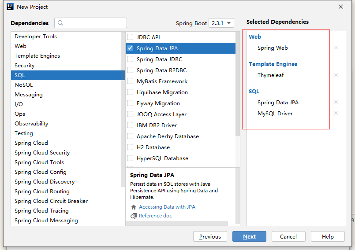Remove MySQL Driver dependency via X icon
The height and width of the screenshot is (250, 355).
tap(336, 113)
